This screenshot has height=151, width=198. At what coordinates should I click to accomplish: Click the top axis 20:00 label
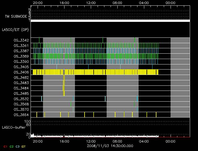click(38, 3)
